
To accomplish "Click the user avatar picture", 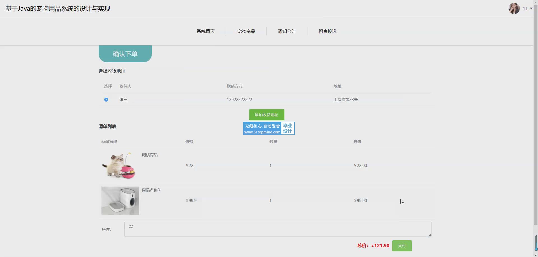I will coord(514,8).
